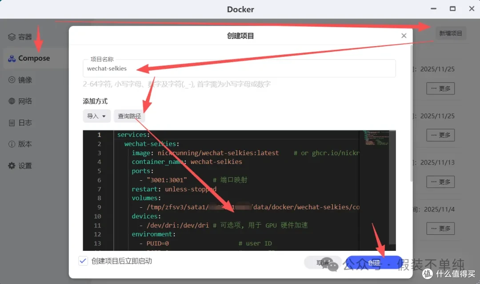480x284 pixels.
Task: Go to the 镜像 (images) section
Action: click(x=20, y=80)
